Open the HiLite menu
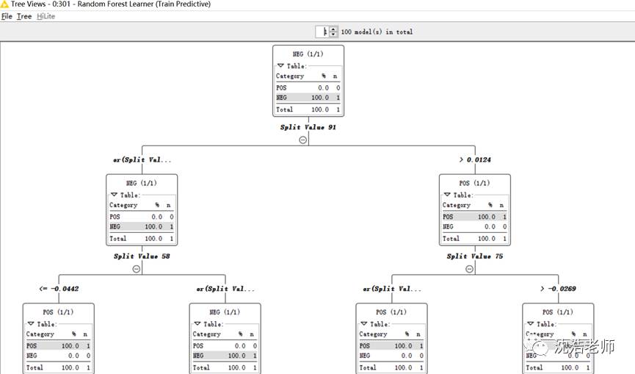Image resolution: width=635 pixels, height=374 pixels. (x=46, y=17)
